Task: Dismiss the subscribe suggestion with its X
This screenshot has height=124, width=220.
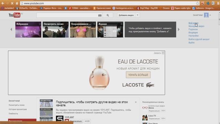Action: pos(136,102)
